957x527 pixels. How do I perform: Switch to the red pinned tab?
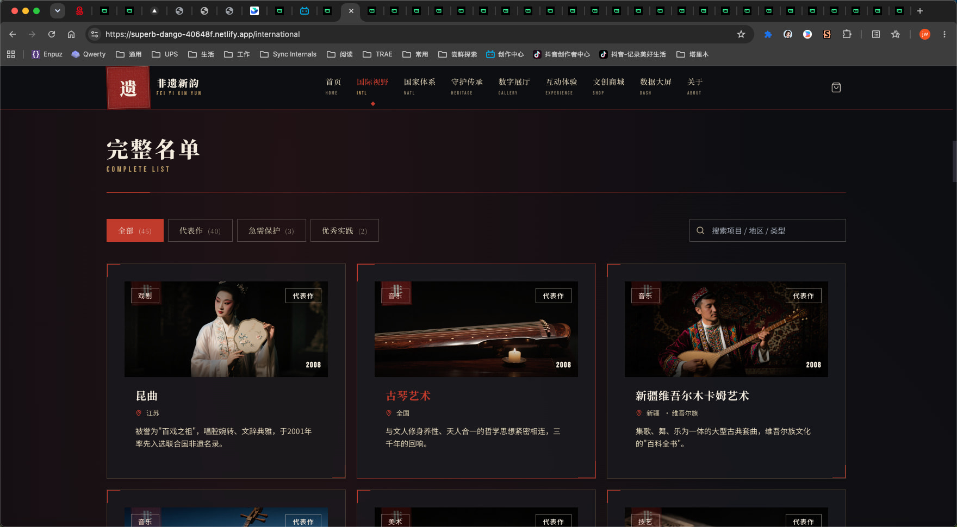click(x=79, y=11)
